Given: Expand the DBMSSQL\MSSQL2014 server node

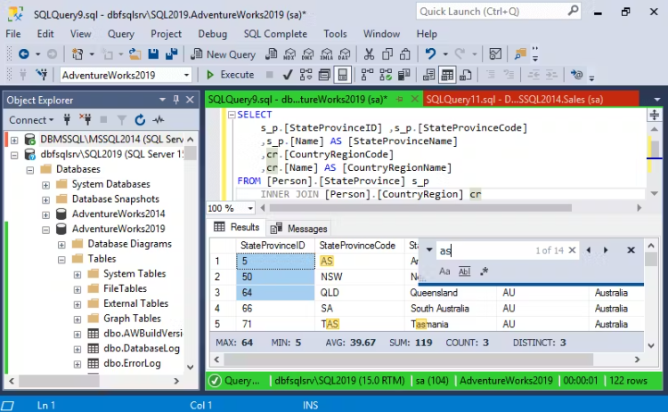Looking at the screenshot, I should coord(14,140).
